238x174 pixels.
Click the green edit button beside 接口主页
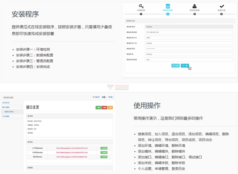coord(98,107)
